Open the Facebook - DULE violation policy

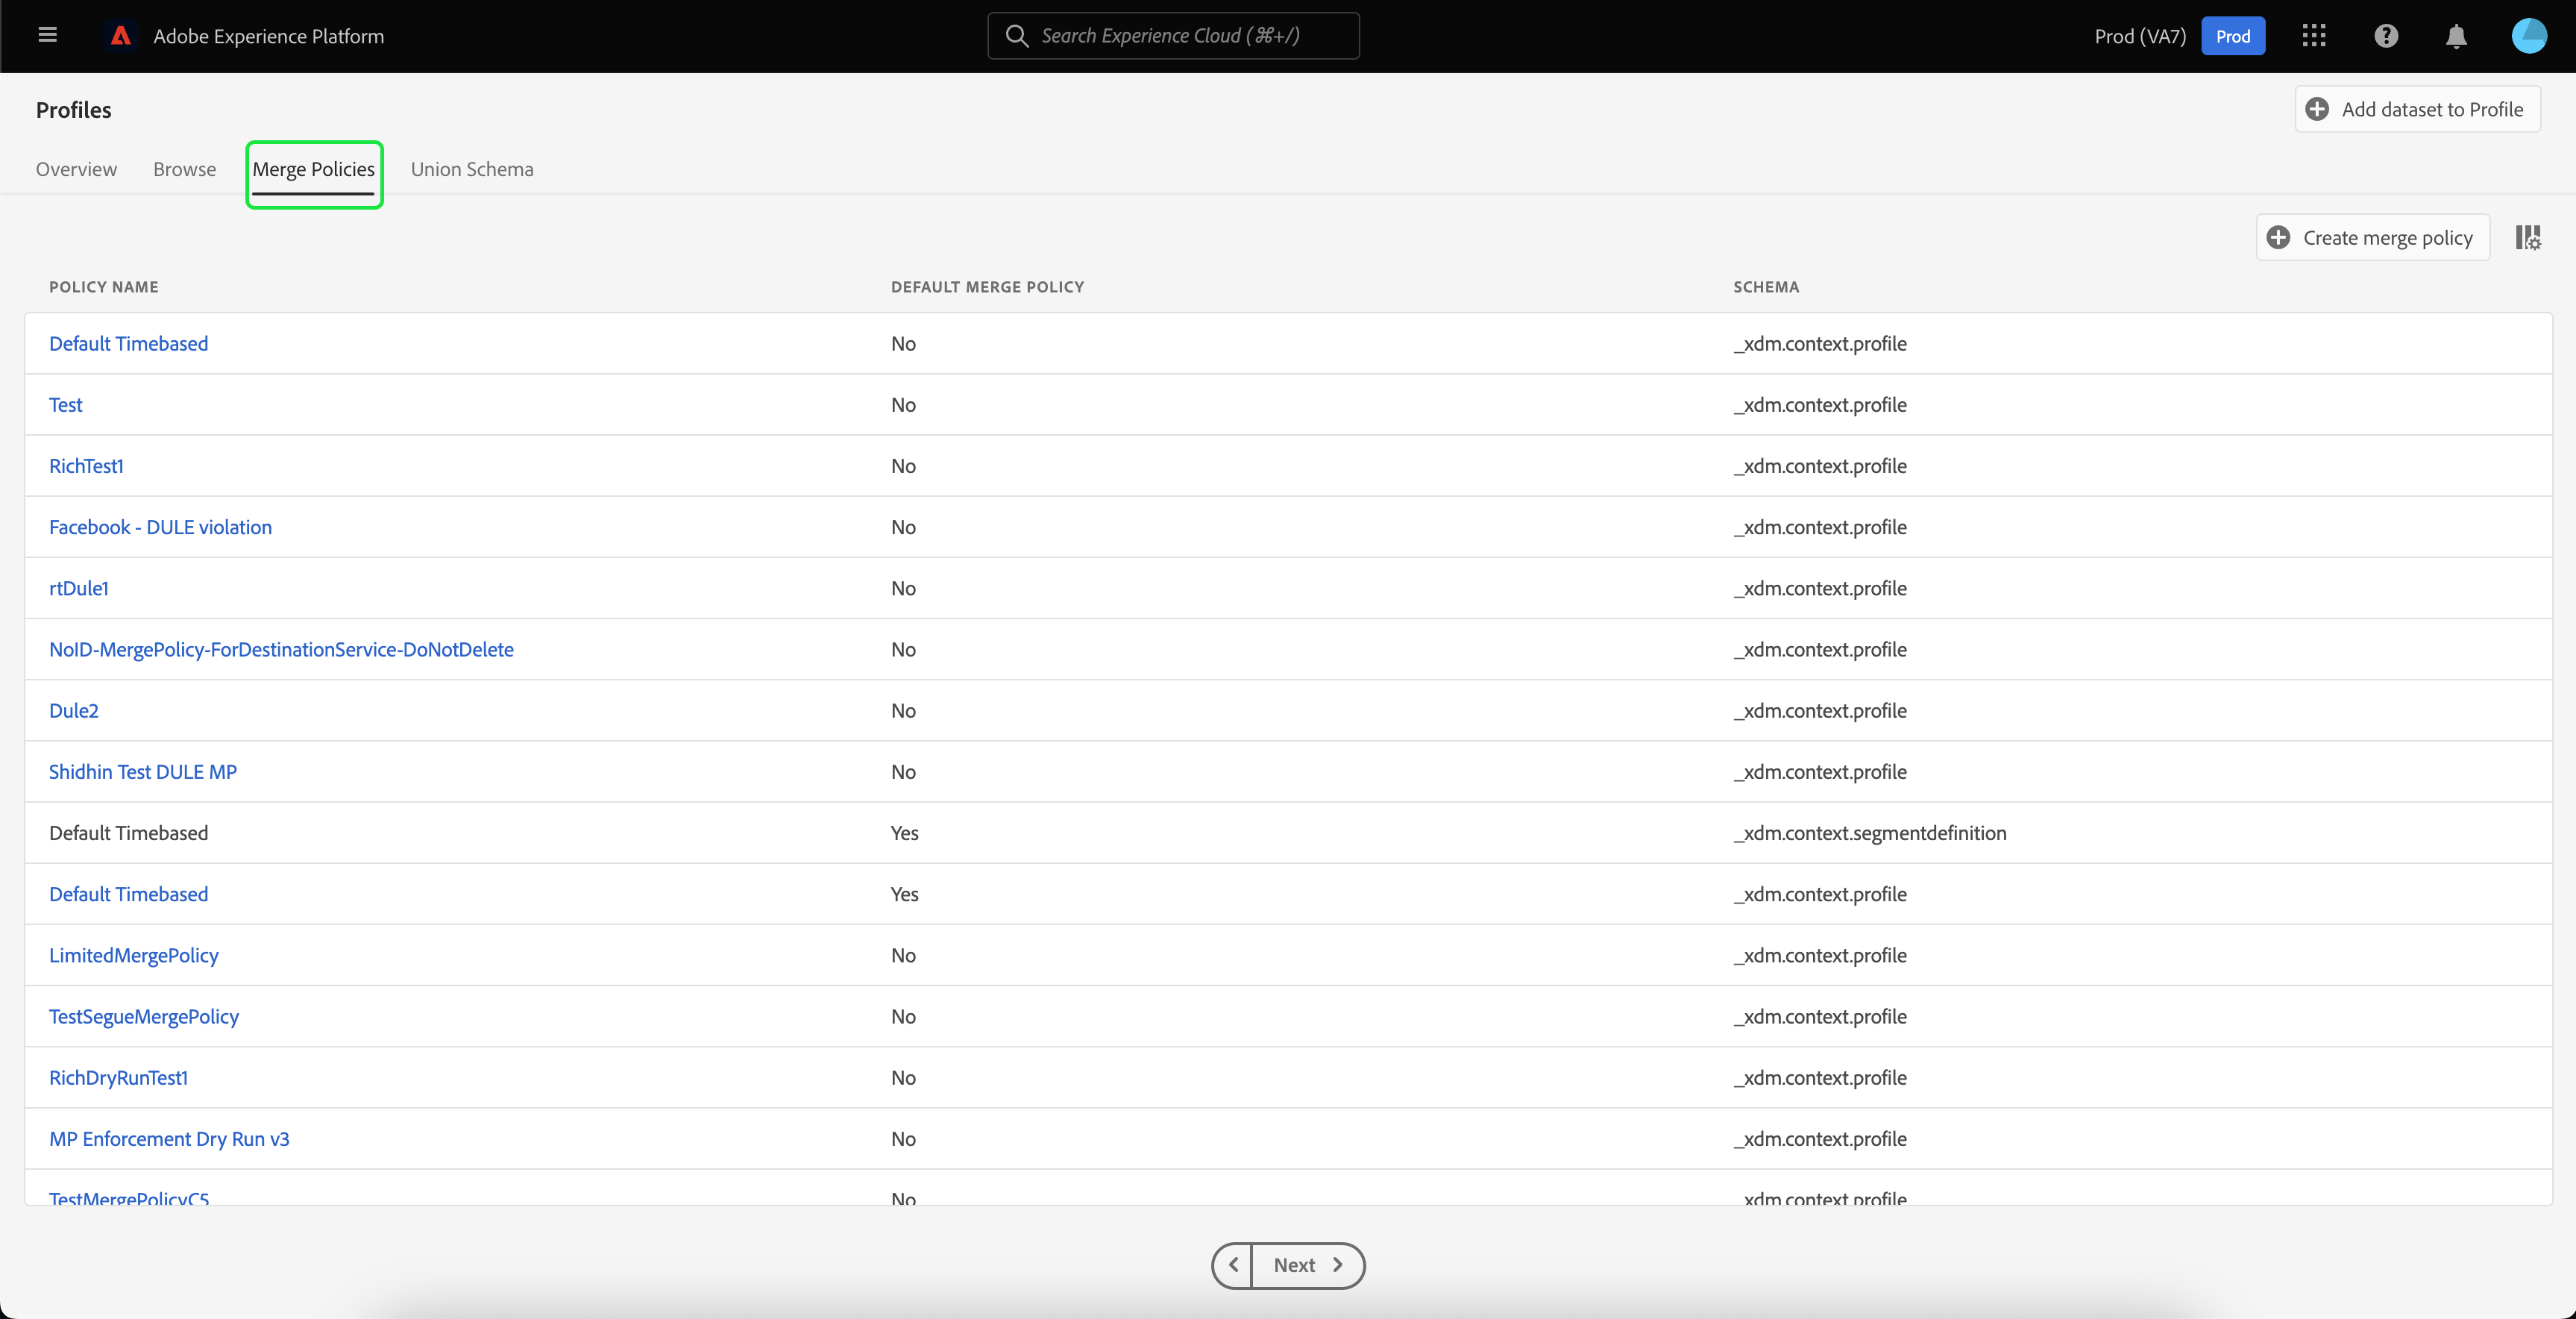[160, 527]
